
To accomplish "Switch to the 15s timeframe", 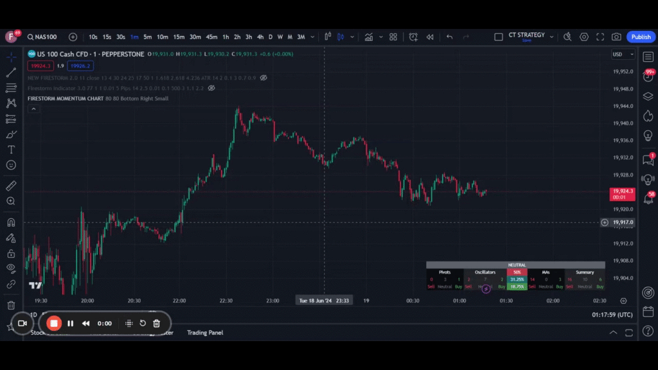I will tap(107, 37).
